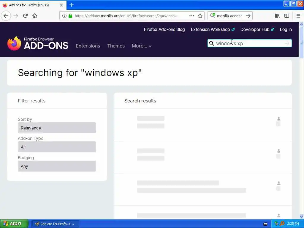Expand the More... menu

coord(142,46)
